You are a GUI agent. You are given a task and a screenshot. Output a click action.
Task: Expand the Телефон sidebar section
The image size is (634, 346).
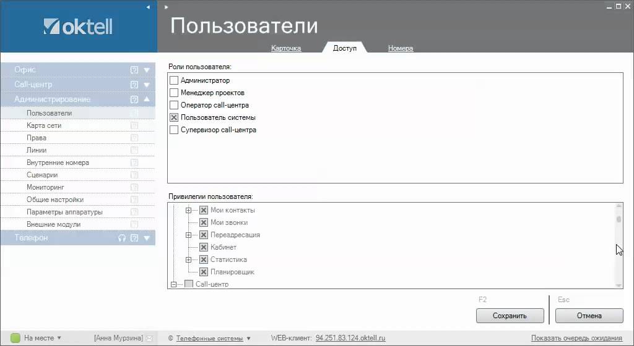point(147,238)
